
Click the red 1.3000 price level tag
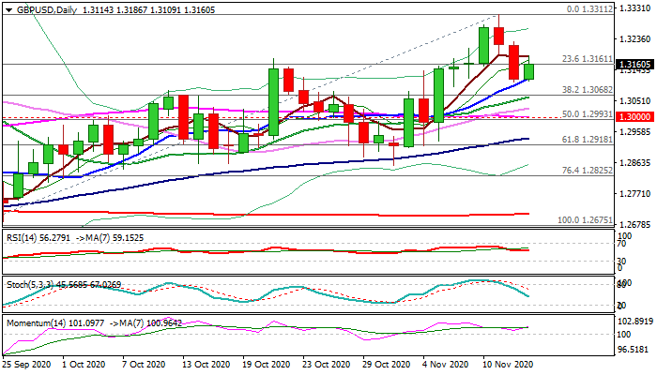[634, 114]
